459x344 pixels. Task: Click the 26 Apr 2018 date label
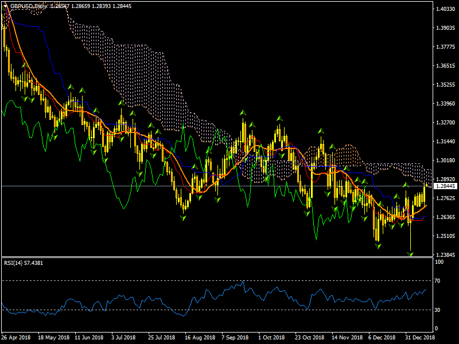click(x=15, y=338)
